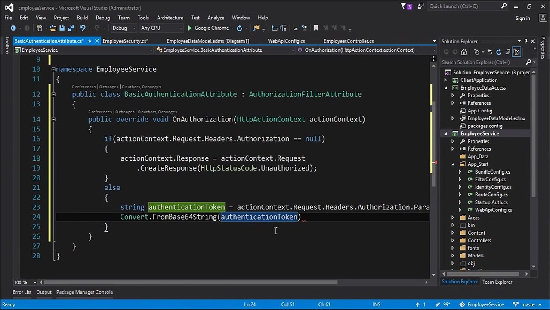Click the Find in Files toolbar icon
This screenshot has height=310, width=550.
(256, 28)
